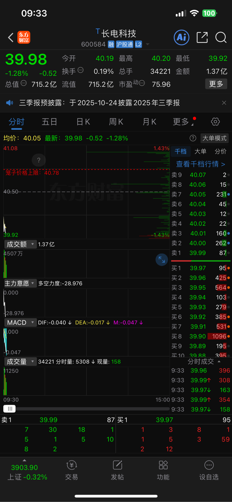This screenshot has width=232, height=502.
Task: Tap the L2 level badge
Action: [x=138, y=44]
